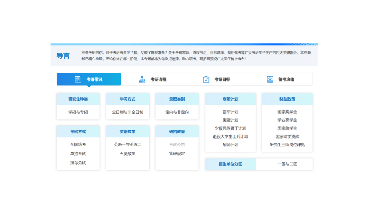This screenshot has width=374, height=210.
Task: Click the 考研流程 flowchart icon
Action: [142, 79]
